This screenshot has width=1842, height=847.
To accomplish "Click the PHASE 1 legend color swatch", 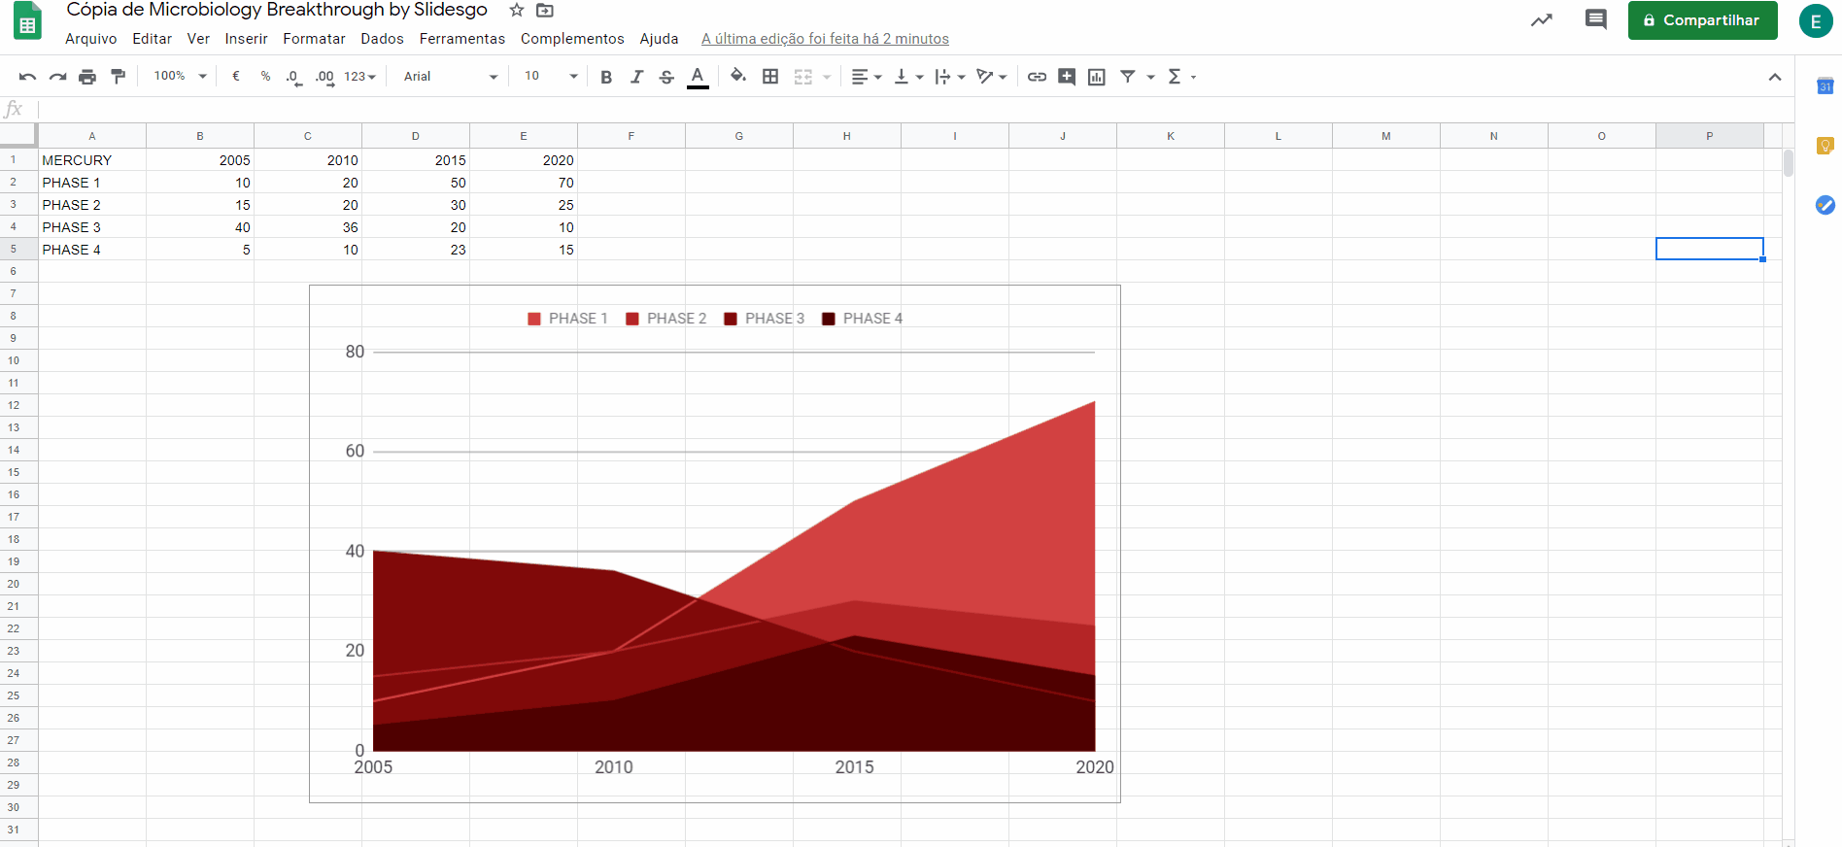I will pyautogui.click(x=534, y=319).
